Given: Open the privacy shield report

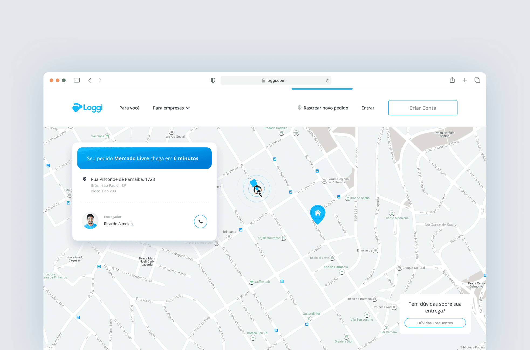Looking at the screenshot, I should click(x=213, y=80).
